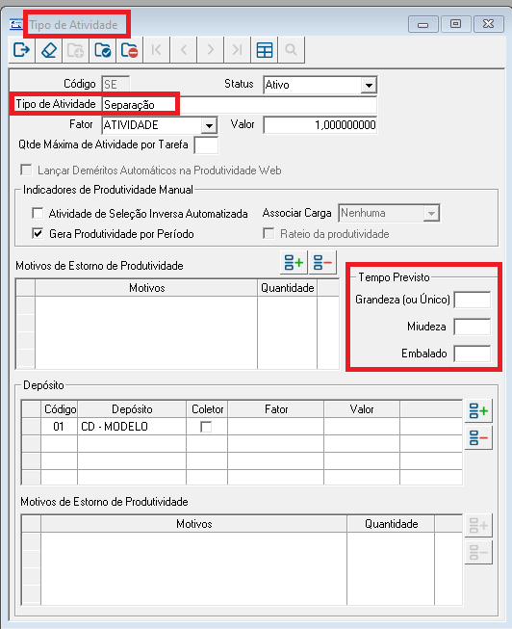Image resolution: width=512 pixels, height=629 pixels.
Task: Click Depósito column header in Depósito grid
Action: (x=132, y=409)
